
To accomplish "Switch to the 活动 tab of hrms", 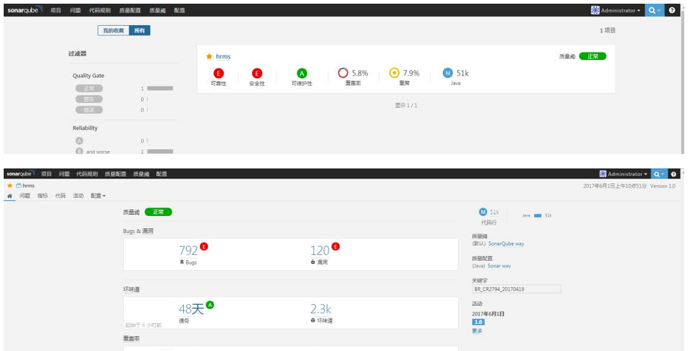I will tap(78, 196).
